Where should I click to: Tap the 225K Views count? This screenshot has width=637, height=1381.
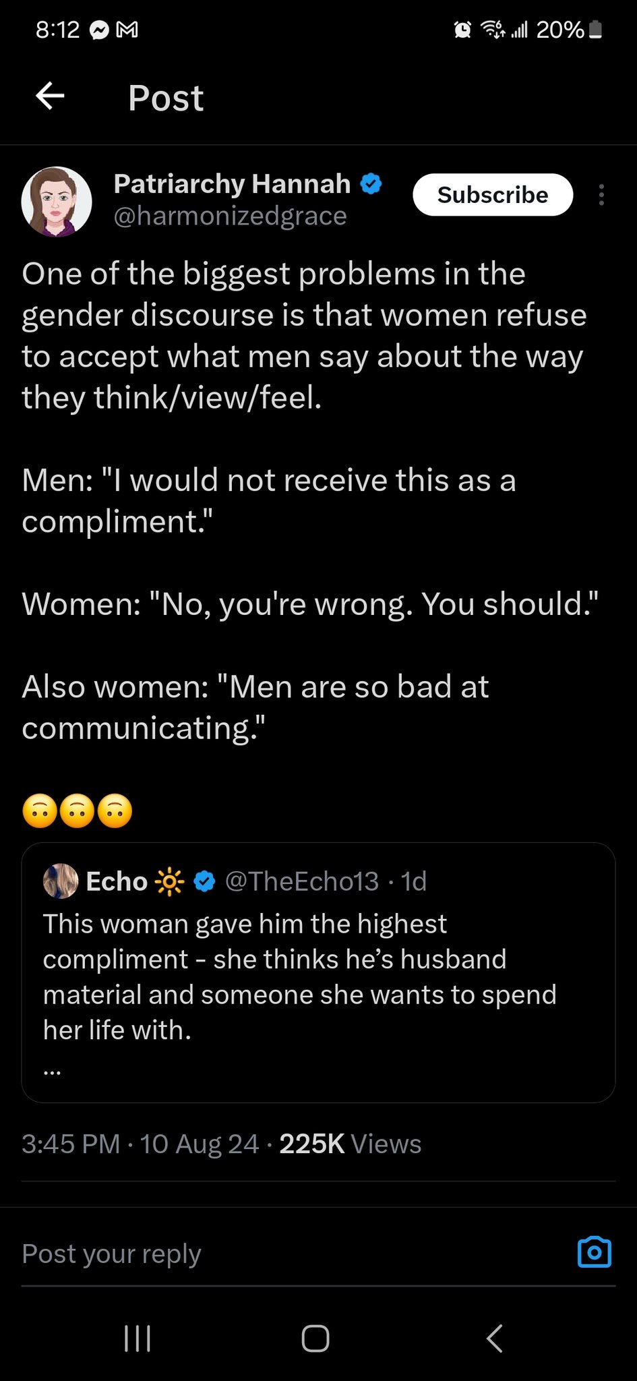tap(350, 1144)
